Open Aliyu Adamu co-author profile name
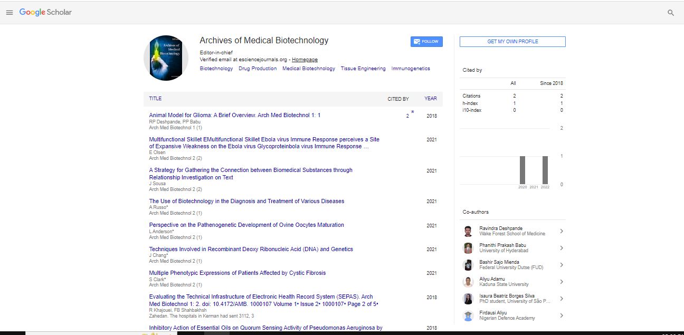Image resolution: width=684 pixels, height=335 pixels. pyautogui.click(x=492, y=279)
